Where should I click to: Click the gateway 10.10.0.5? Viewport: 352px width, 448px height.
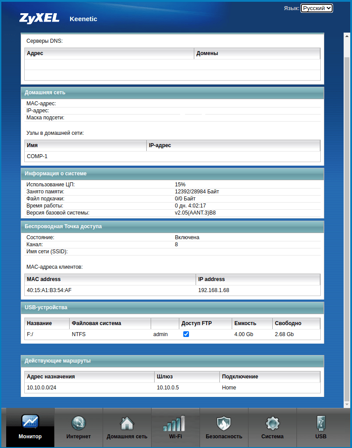tap(168, 388)
